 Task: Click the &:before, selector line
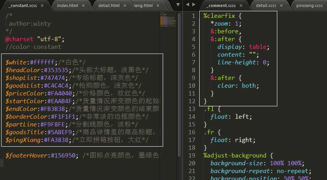(x=226, y=31)
